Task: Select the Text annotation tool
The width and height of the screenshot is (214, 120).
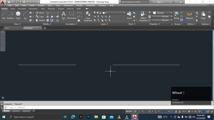Action: tap(64, 15)
